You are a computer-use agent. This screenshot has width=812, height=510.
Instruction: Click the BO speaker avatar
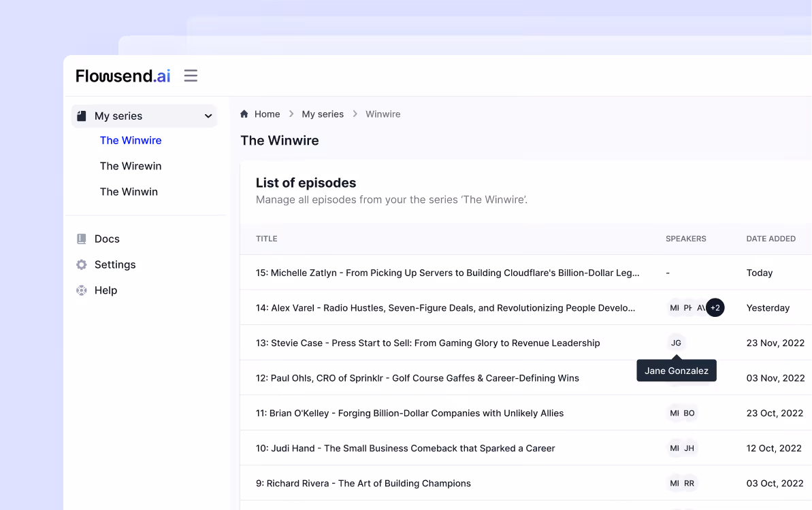[689, 413]
